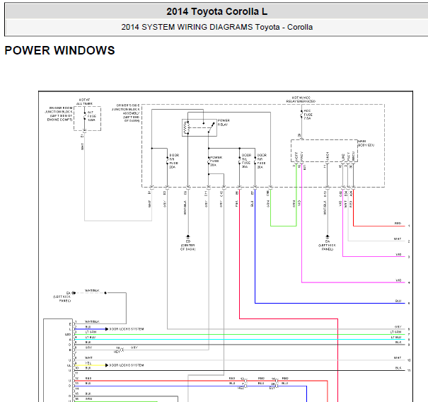
Task: Click "DOOR LOCKS SYSTEM" at the blue wire arrow
Action: (x=127, y=329)
